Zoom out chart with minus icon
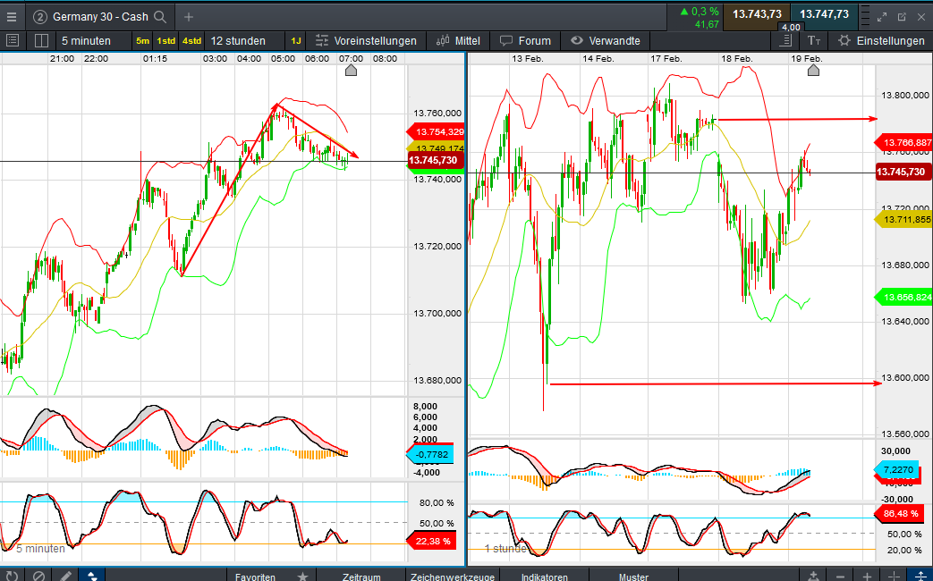 (840, 577)
